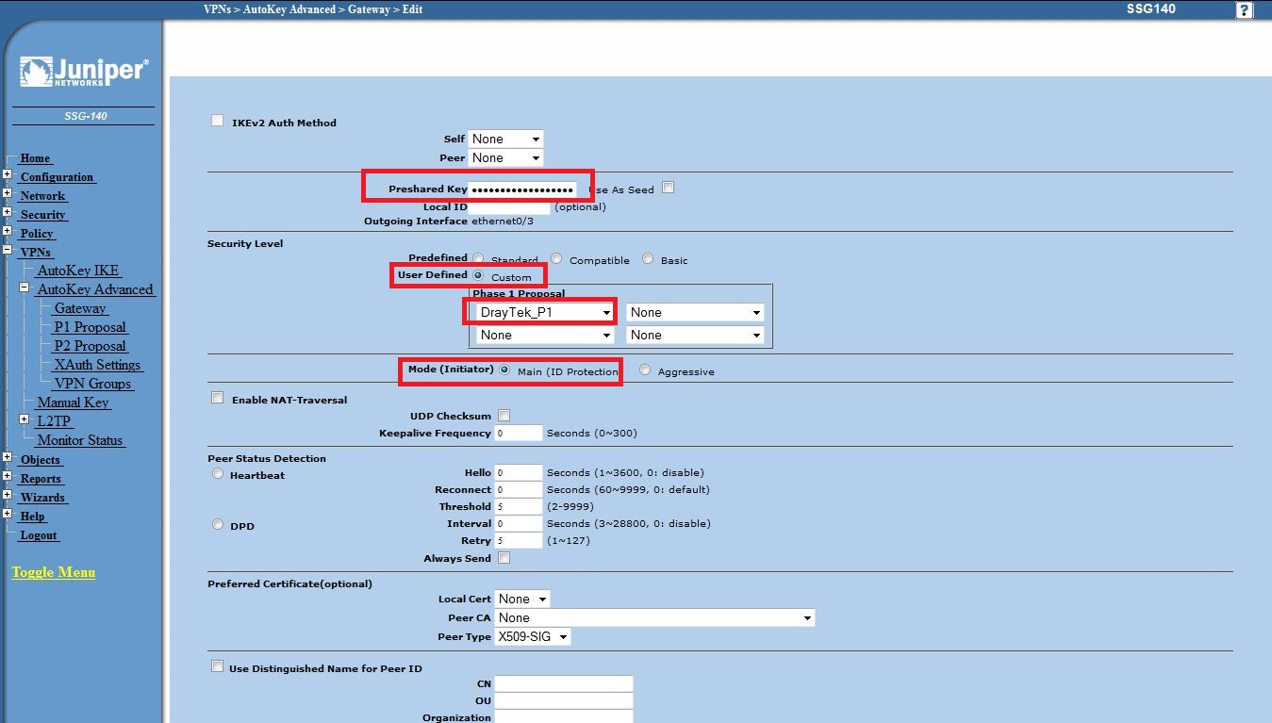1272x723 pixels.
Task: Check the Enable NAT-Traversal box
Action: click(218, 398)
